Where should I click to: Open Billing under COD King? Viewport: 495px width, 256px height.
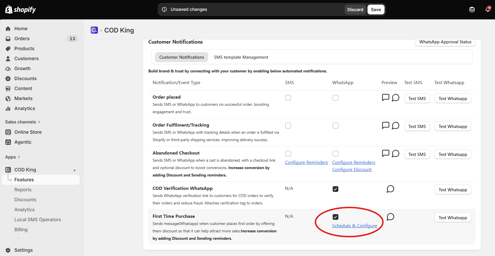pyautogui.click(x=21, y=229)
